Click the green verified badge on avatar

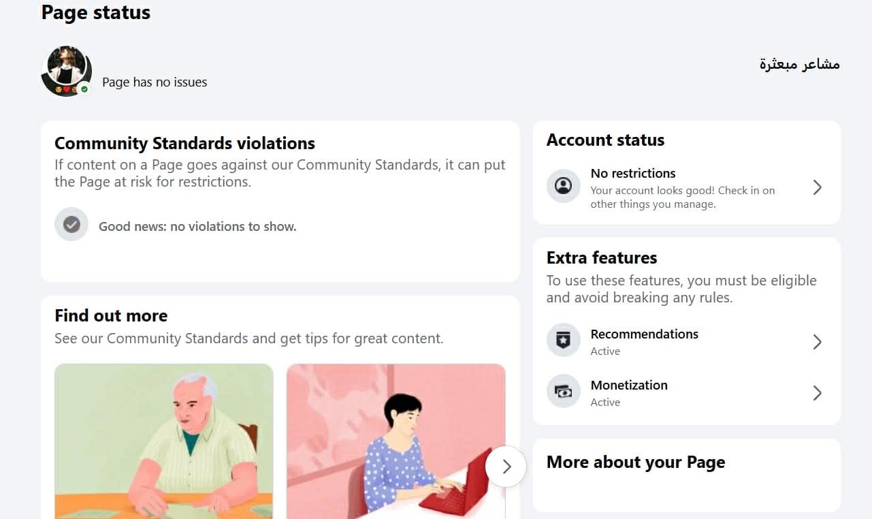coord(84,89)
